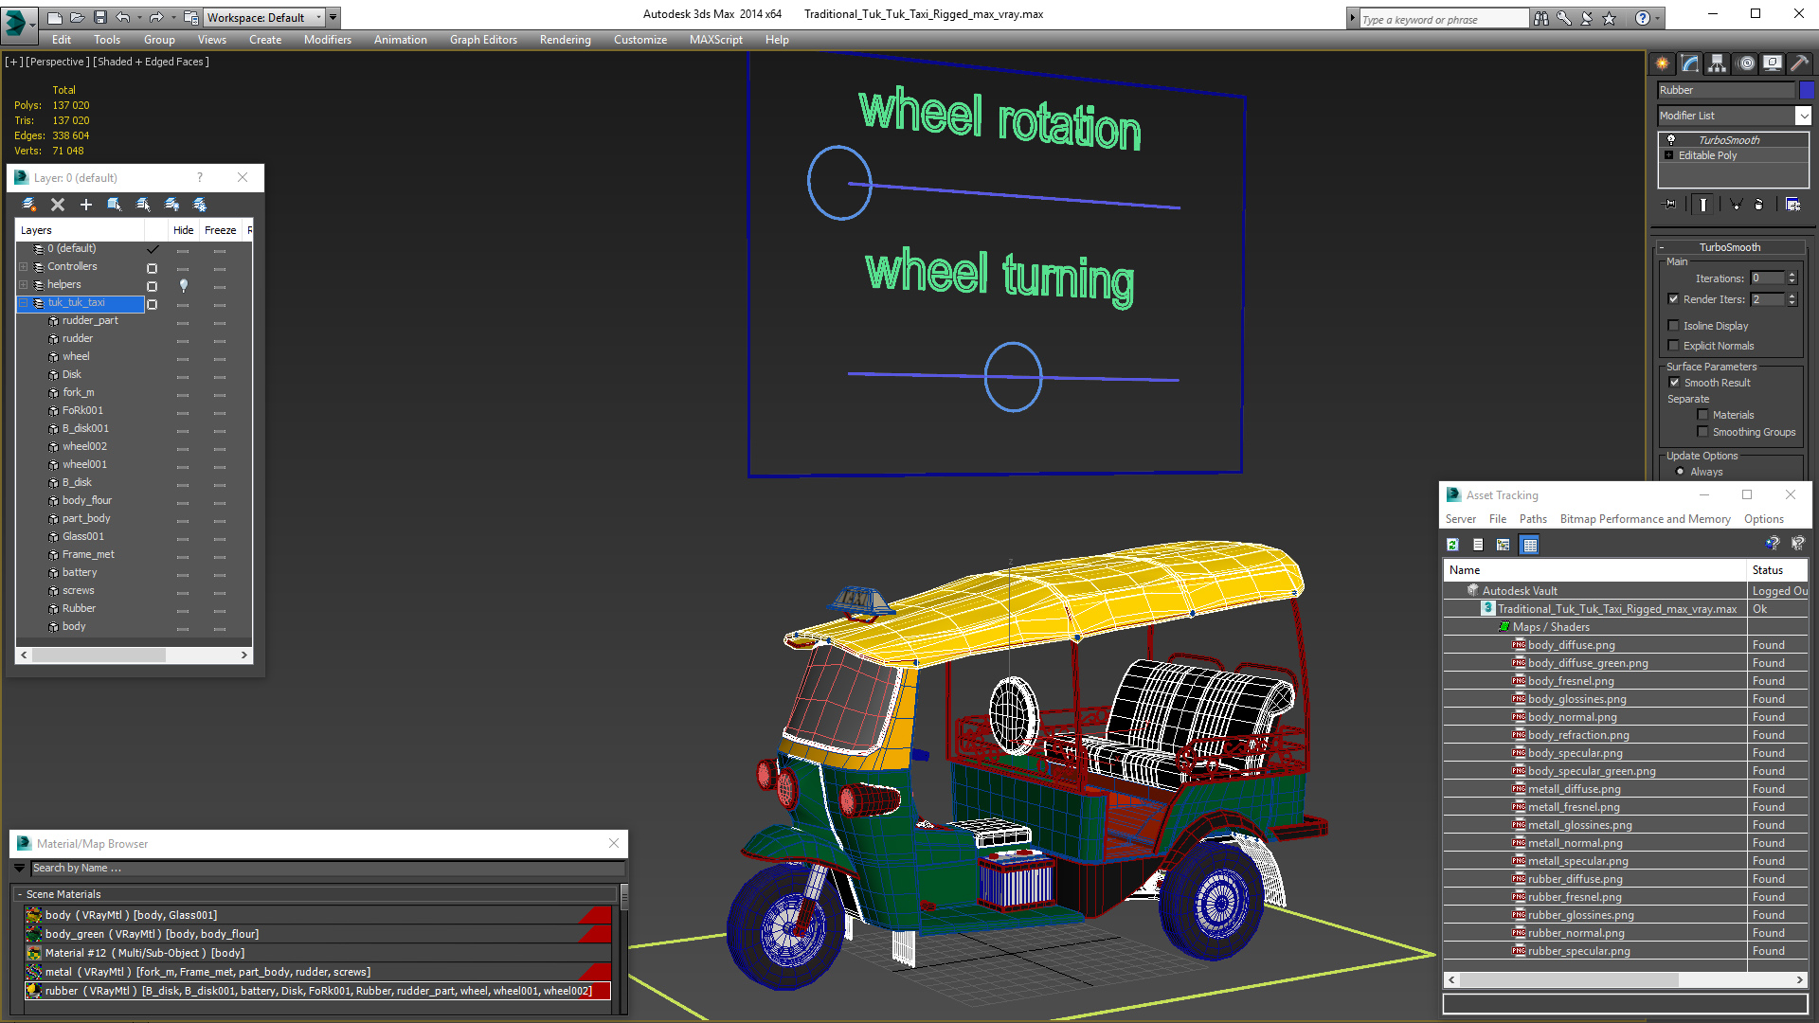Refresh Asset Tracking list icon
Screen dimensions: 1819x1023
[x=1452, y=545]
